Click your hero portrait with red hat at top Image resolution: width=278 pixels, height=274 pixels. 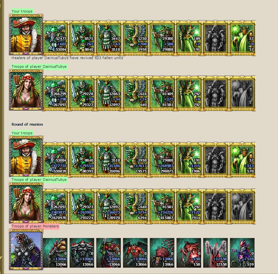pyautogui.click(x=26, y=35)
